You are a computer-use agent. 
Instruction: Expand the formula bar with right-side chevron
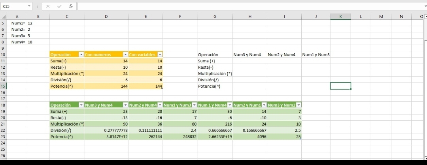click(423, 7)
